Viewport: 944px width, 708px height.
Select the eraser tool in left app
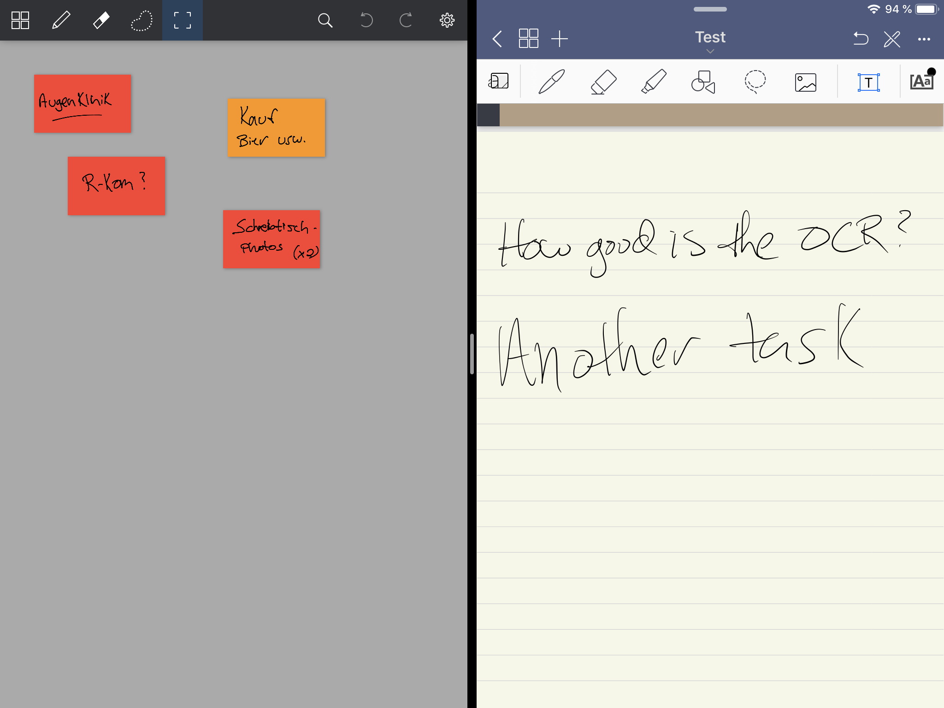[x=101, y=20]
